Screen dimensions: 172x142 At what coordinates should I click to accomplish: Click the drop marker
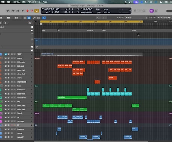[117, 31]
